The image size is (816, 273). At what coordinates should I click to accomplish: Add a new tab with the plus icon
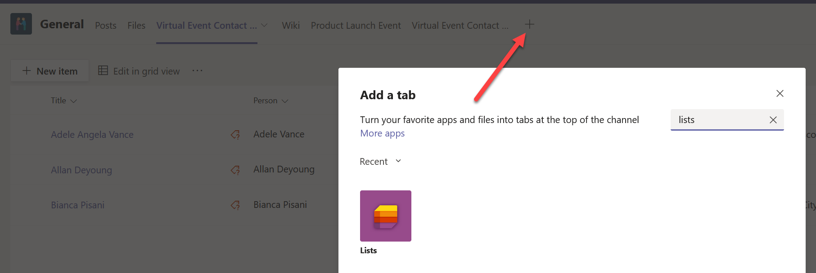point(529,24)
